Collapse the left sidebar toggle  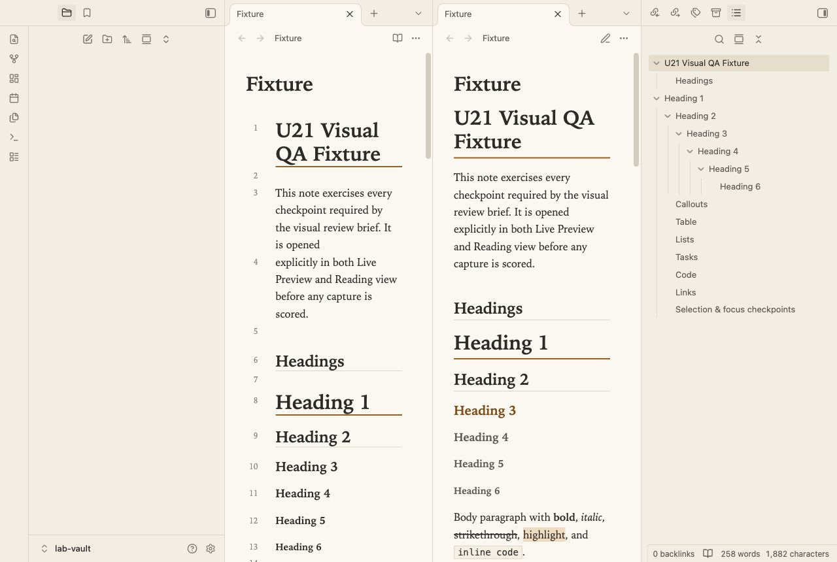pos(211,13)
